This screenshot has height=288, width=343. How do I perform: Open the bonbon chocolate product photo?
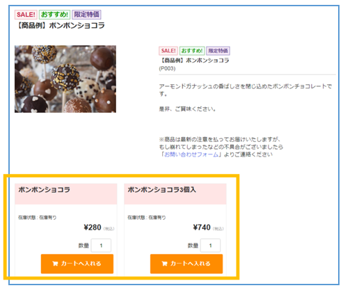(65, 79)
